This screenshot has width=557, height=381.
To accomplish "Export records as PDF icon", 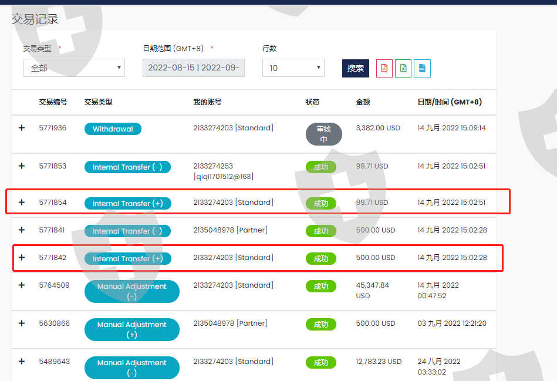I will pyautogui.click(x=384, y=68).
